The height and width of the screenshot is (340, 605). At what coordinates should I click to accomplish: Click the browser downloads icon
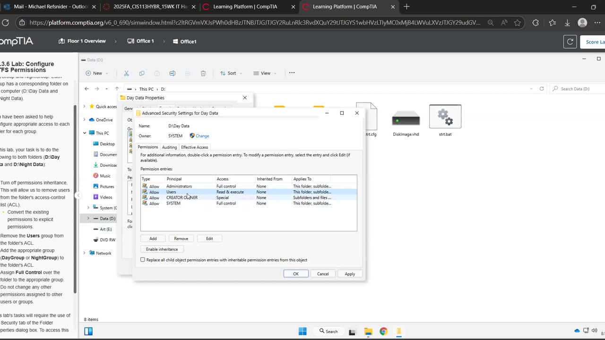[568, 23]
